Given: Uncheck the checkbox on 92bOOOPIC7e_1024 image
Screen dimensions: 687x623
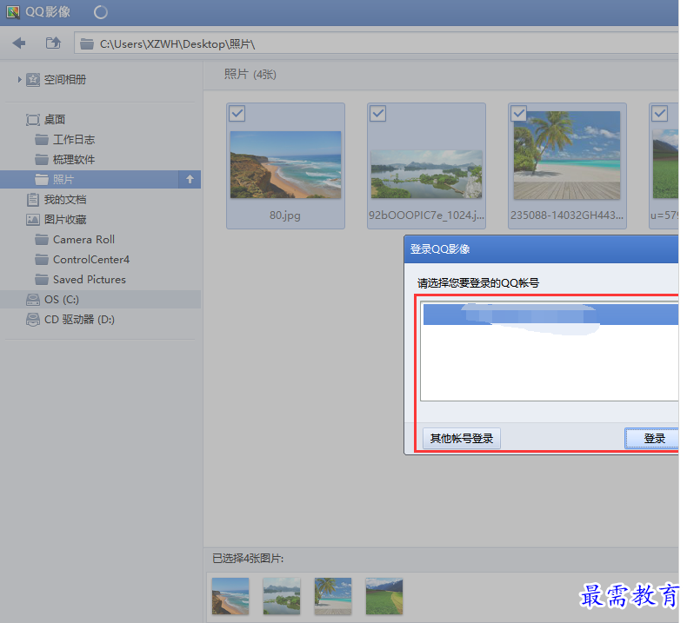Looking at the screenshot, I should (377, 114).
